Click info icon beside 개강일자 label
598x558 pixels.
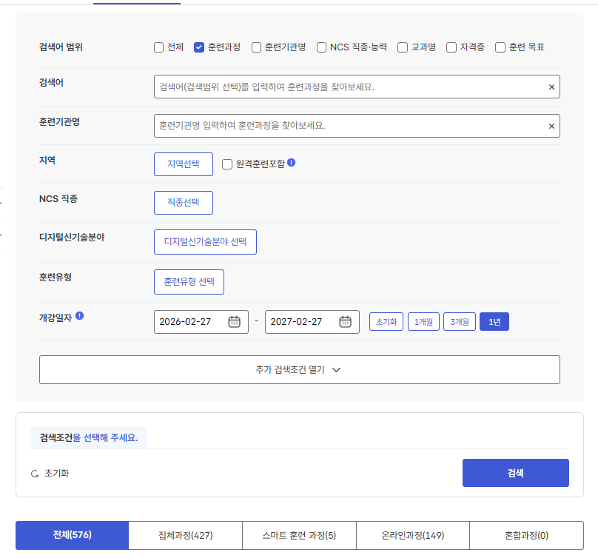point(80,315)
